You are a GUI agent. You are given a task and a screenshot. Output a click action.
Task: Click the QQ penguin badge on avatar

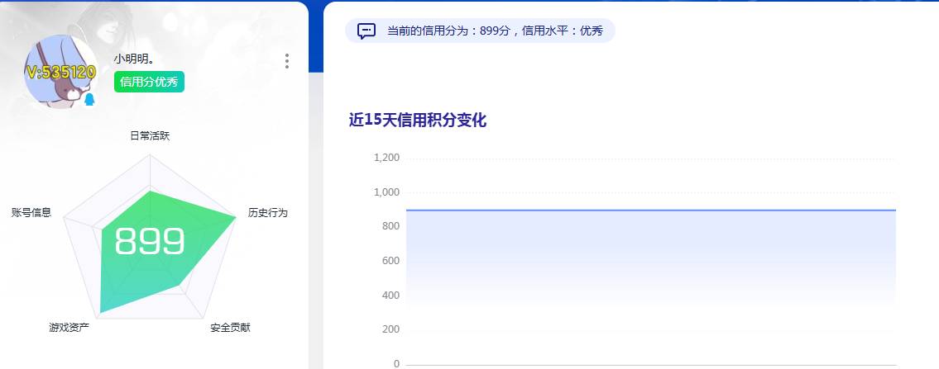click(89, 99)
